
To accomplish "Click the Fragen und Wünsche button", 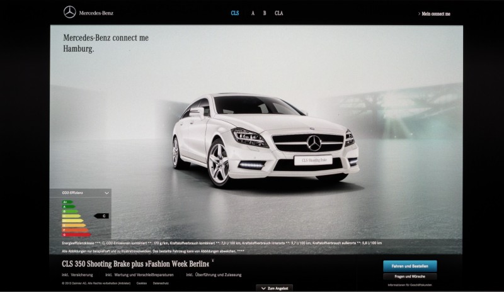I will point(410,276).
